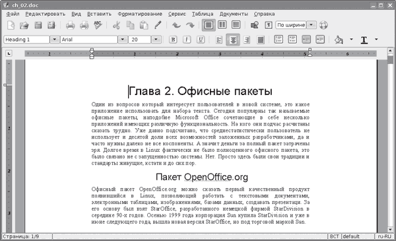
Task: Expand the Arial font dropdown
Action: point(123,40)
